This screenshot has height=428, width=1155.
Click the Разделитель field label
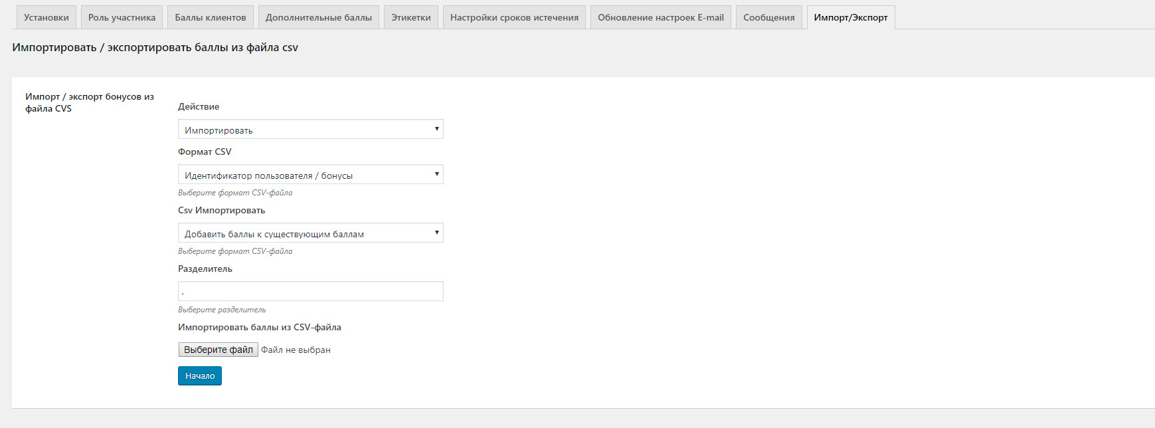pos(205,268)
